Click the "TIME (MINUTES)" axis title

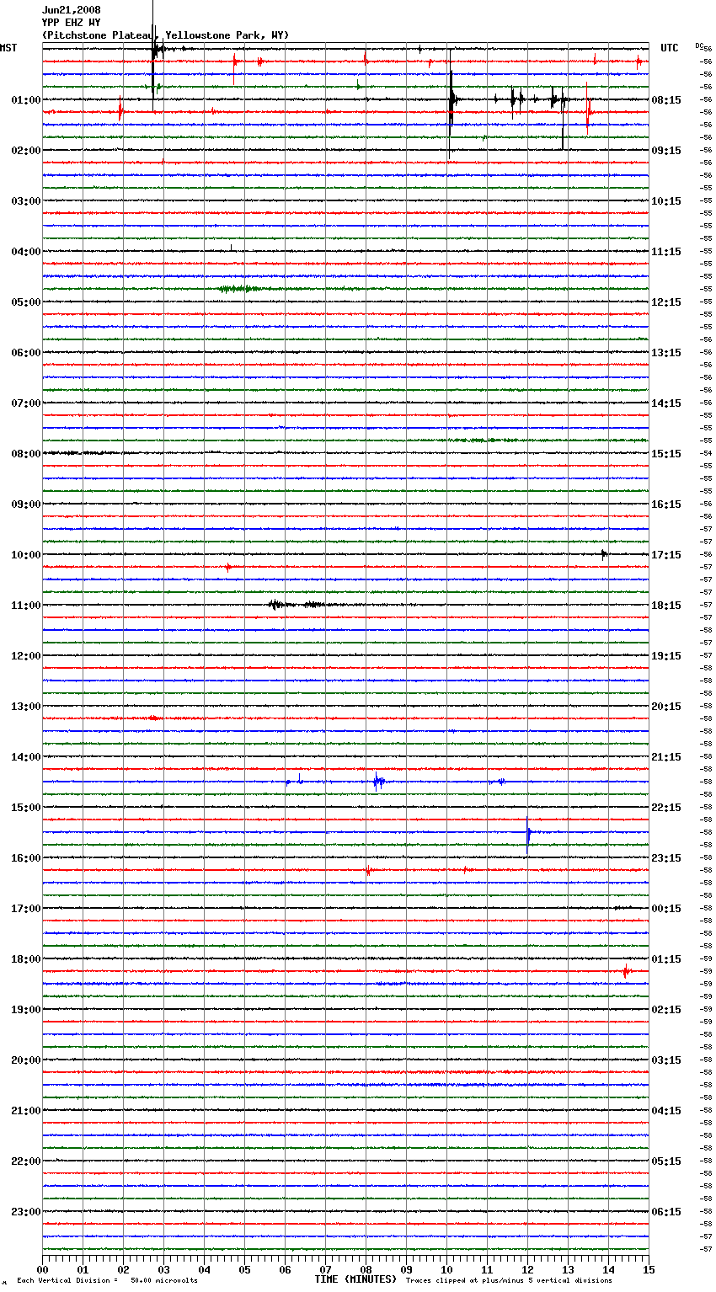tap(355, 1279)
